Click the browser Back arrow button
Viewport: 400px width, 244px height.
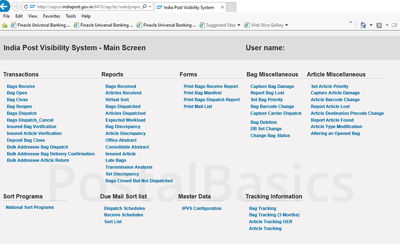4,7
